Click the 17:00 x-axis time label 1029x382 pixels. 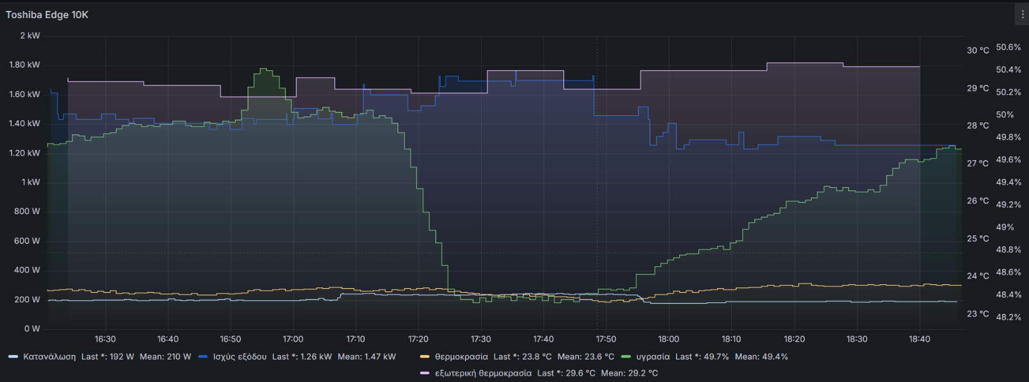(293, 339)
